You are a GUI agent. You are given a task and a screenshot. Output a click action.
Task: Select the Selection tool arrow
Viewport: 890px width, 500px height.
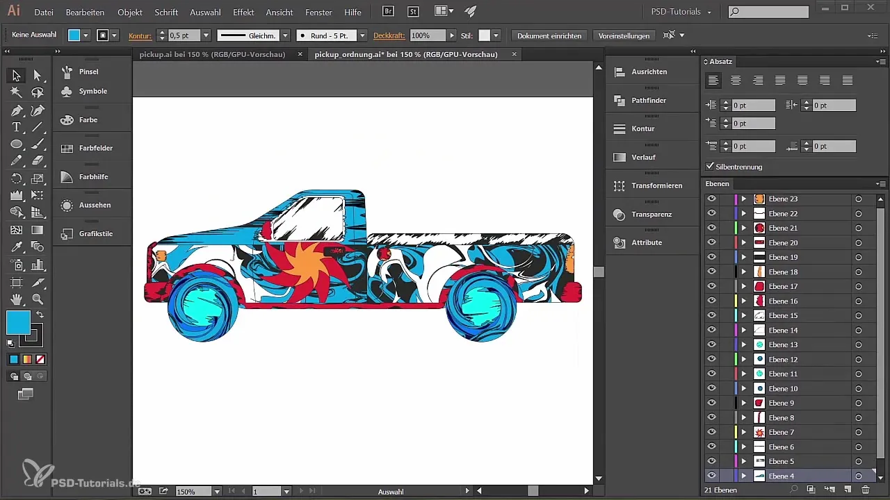[x=17, y=75]
